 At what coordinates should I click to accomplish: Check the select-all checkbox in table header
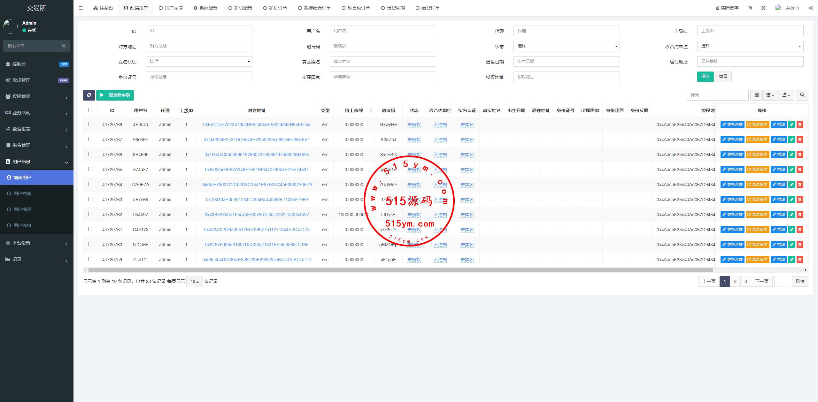tap(90, 110)
